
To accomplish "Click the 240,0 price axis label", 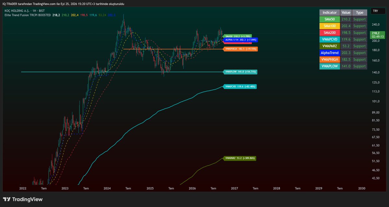I will 376,25.
